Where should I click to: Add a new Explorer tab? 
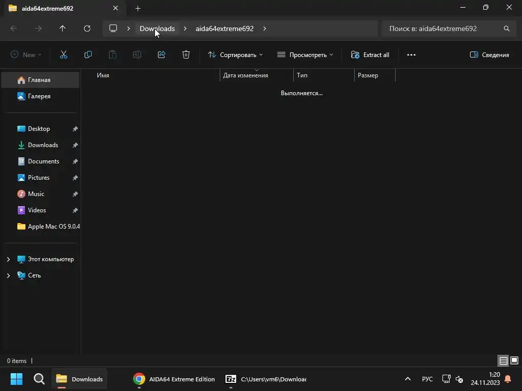click(138, 8)
